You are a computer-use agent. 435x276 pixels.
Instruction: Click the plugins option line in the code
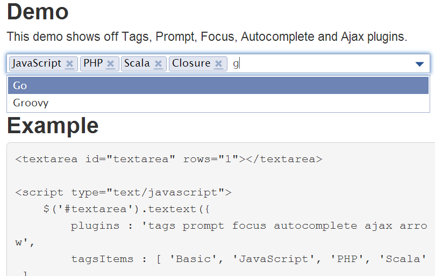(221, 234)
